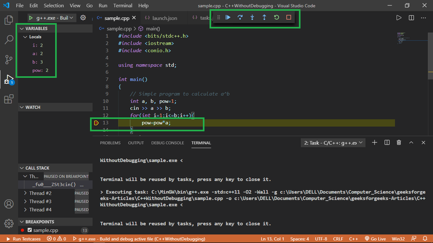Switch to the PROBLEMS panel tab
Image resolution: width=433 pixels, height=243 pixels.
pyautogui.click(x=110, y=143)
